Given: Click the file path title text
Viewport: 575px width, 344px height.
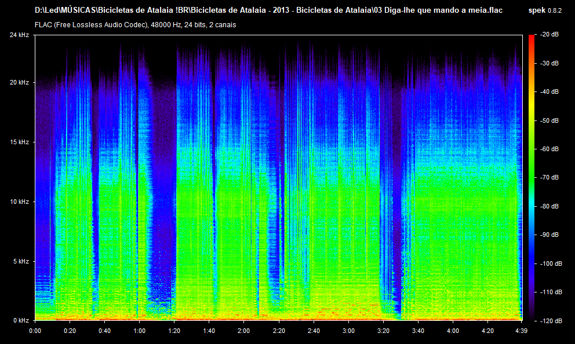Looking at the screenshot, I should click(268, 10).
